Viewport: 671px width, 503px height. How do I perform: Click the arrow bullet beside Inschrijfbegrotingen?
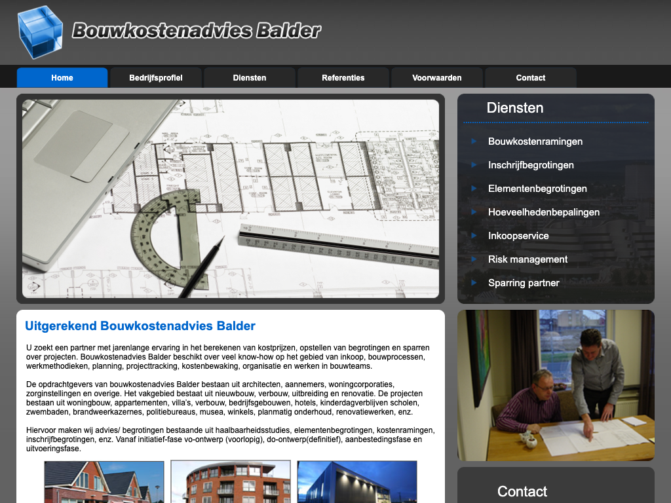(474, 165)
